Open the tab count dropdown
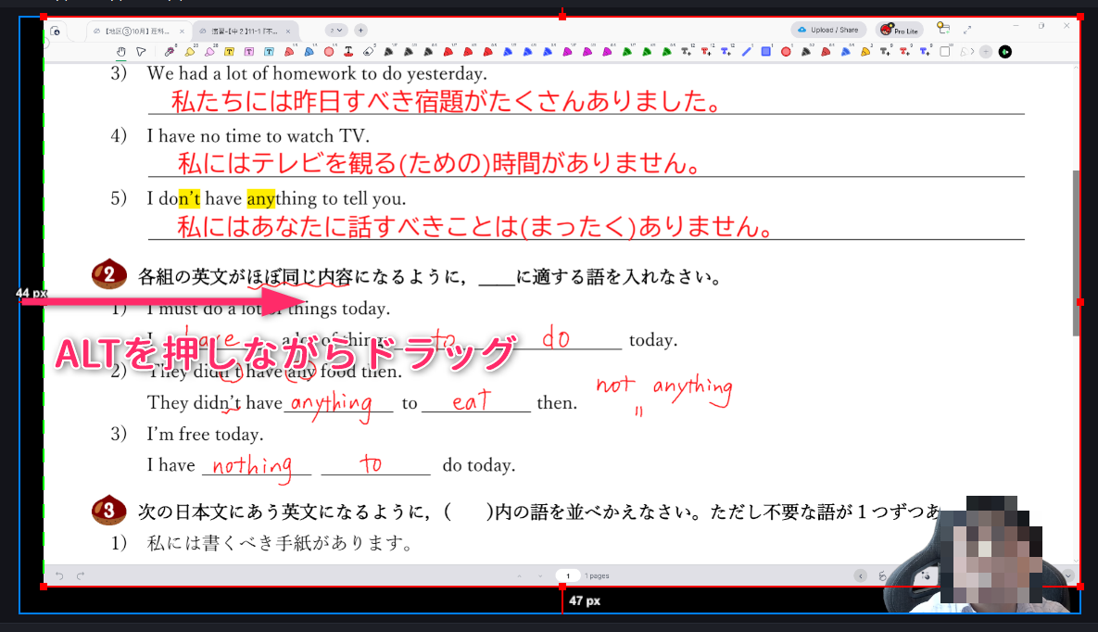 335,31
